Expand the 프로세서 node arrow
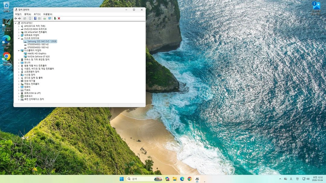 click(x=19, y=96)
